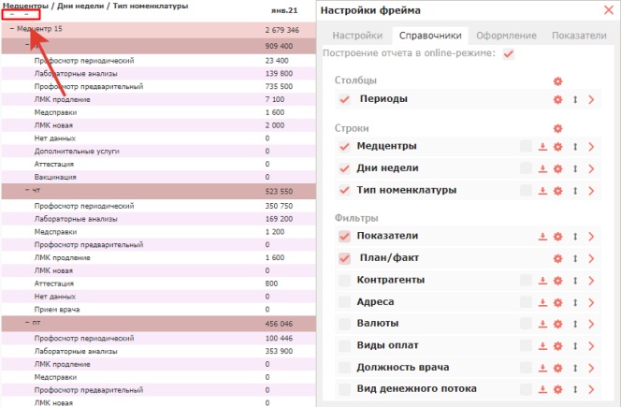Expand План/факт with its right chevron

591,258
